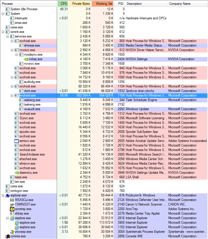
Task: Select the ehrecvr.exe process
Action: coord(104,163)
